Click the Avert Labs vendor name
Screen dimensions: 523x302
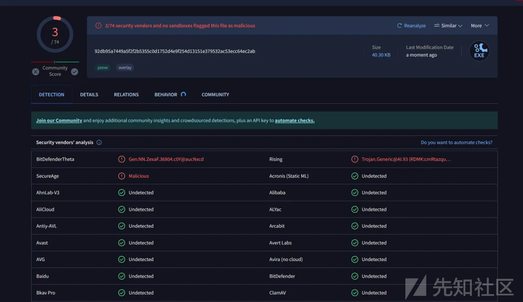(x=280, y=242)
